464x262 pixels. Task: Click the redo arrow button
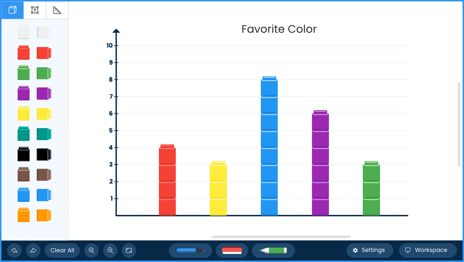tap(33, 250)
